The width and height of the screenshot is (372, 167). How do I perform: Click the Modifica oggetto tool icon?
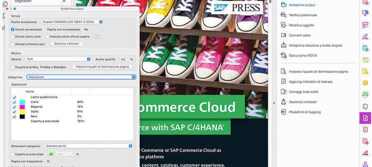(284, 25)
